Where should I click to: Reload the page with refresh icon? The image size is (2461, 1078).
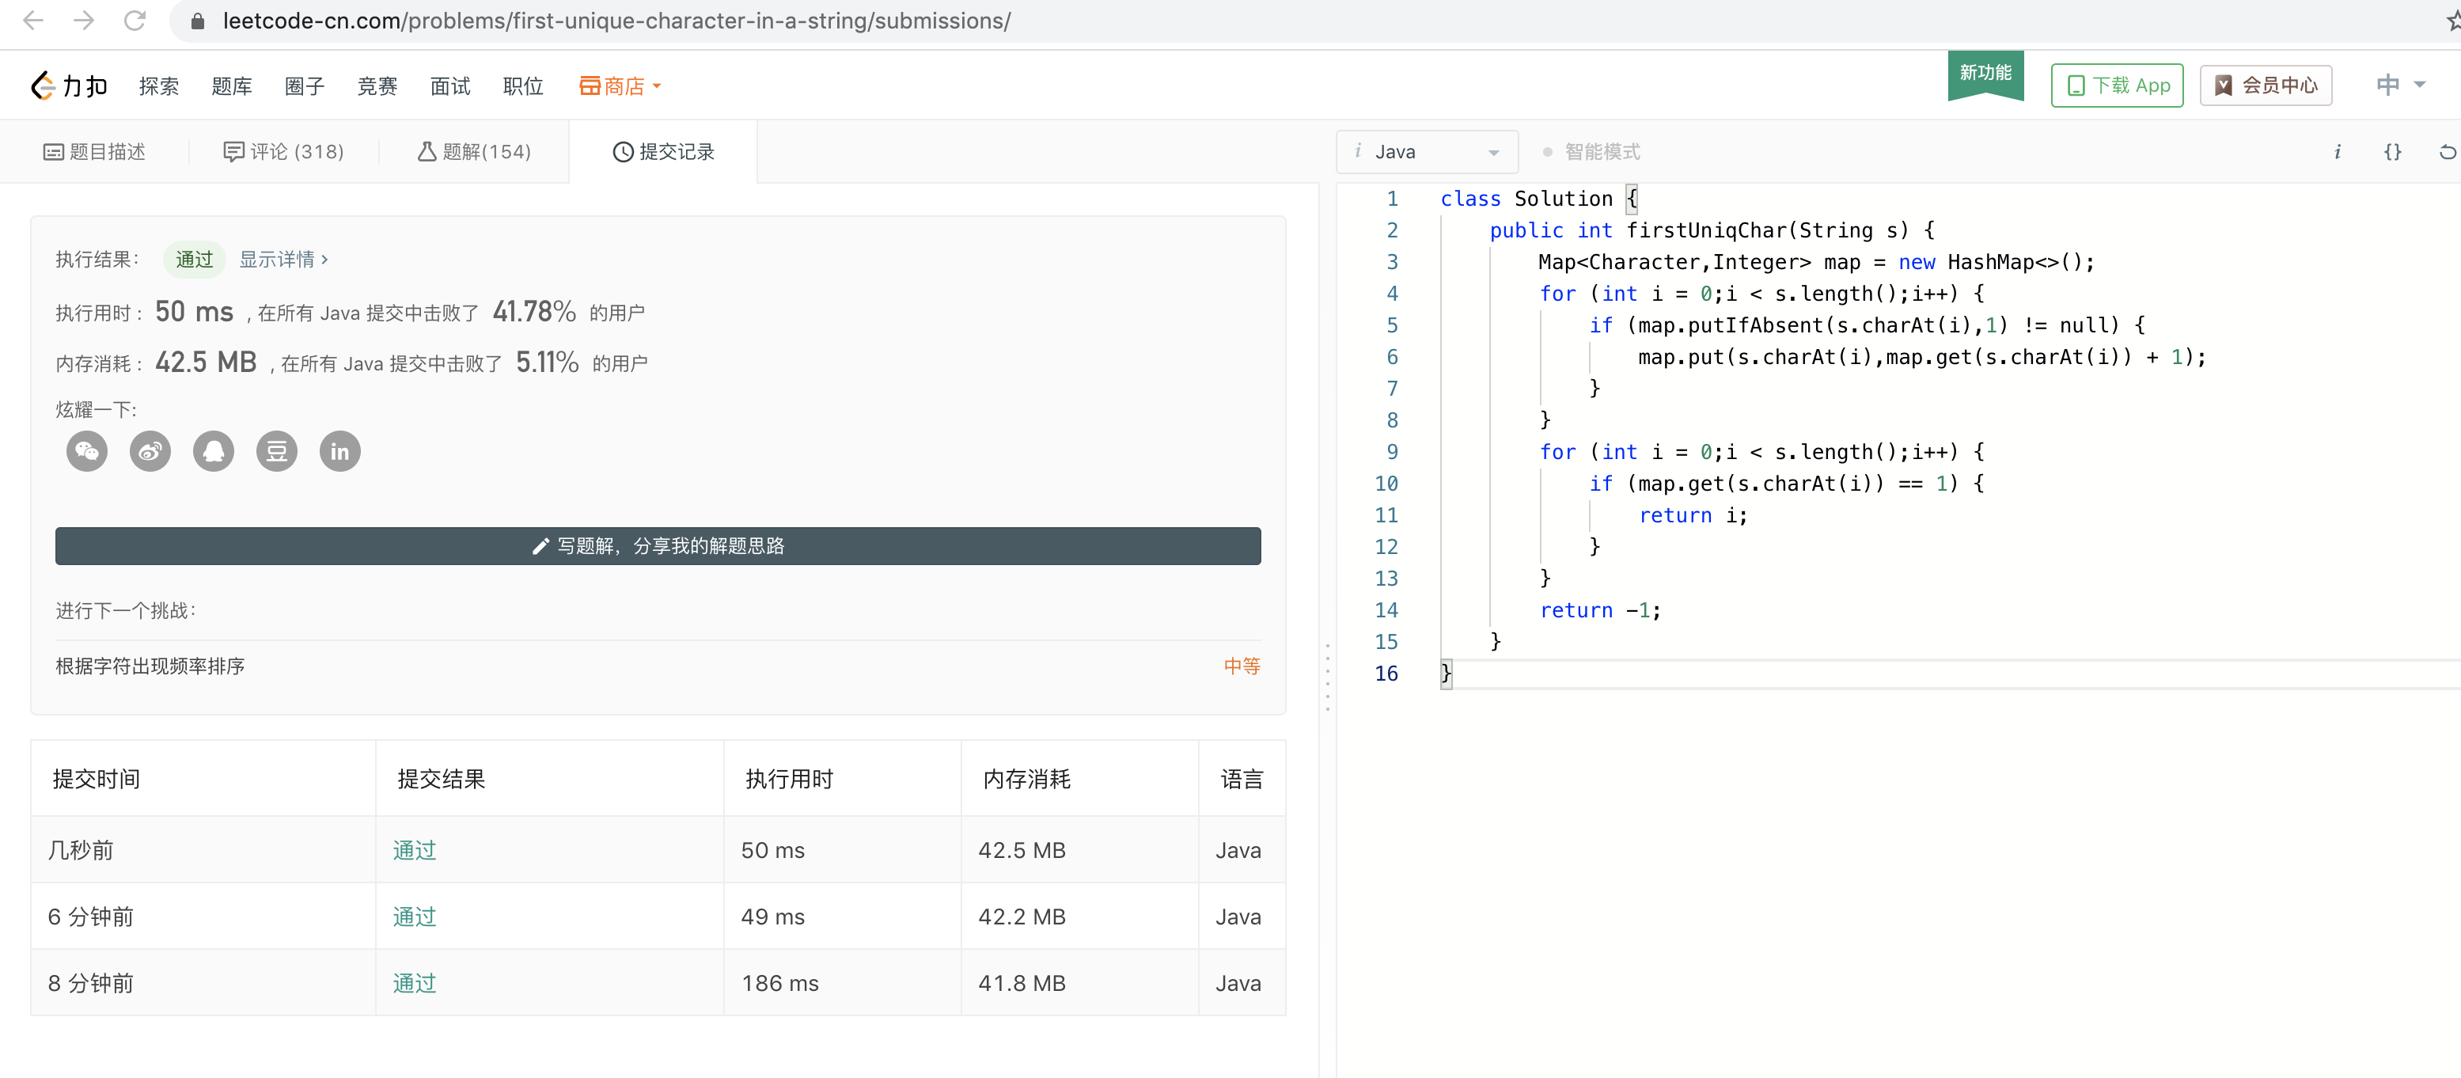tap(135, 20)
